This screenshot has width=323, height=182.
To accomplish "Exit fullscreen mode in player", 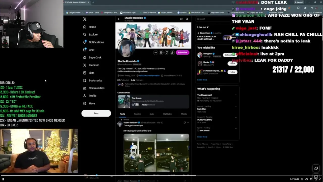I will 320,179.
